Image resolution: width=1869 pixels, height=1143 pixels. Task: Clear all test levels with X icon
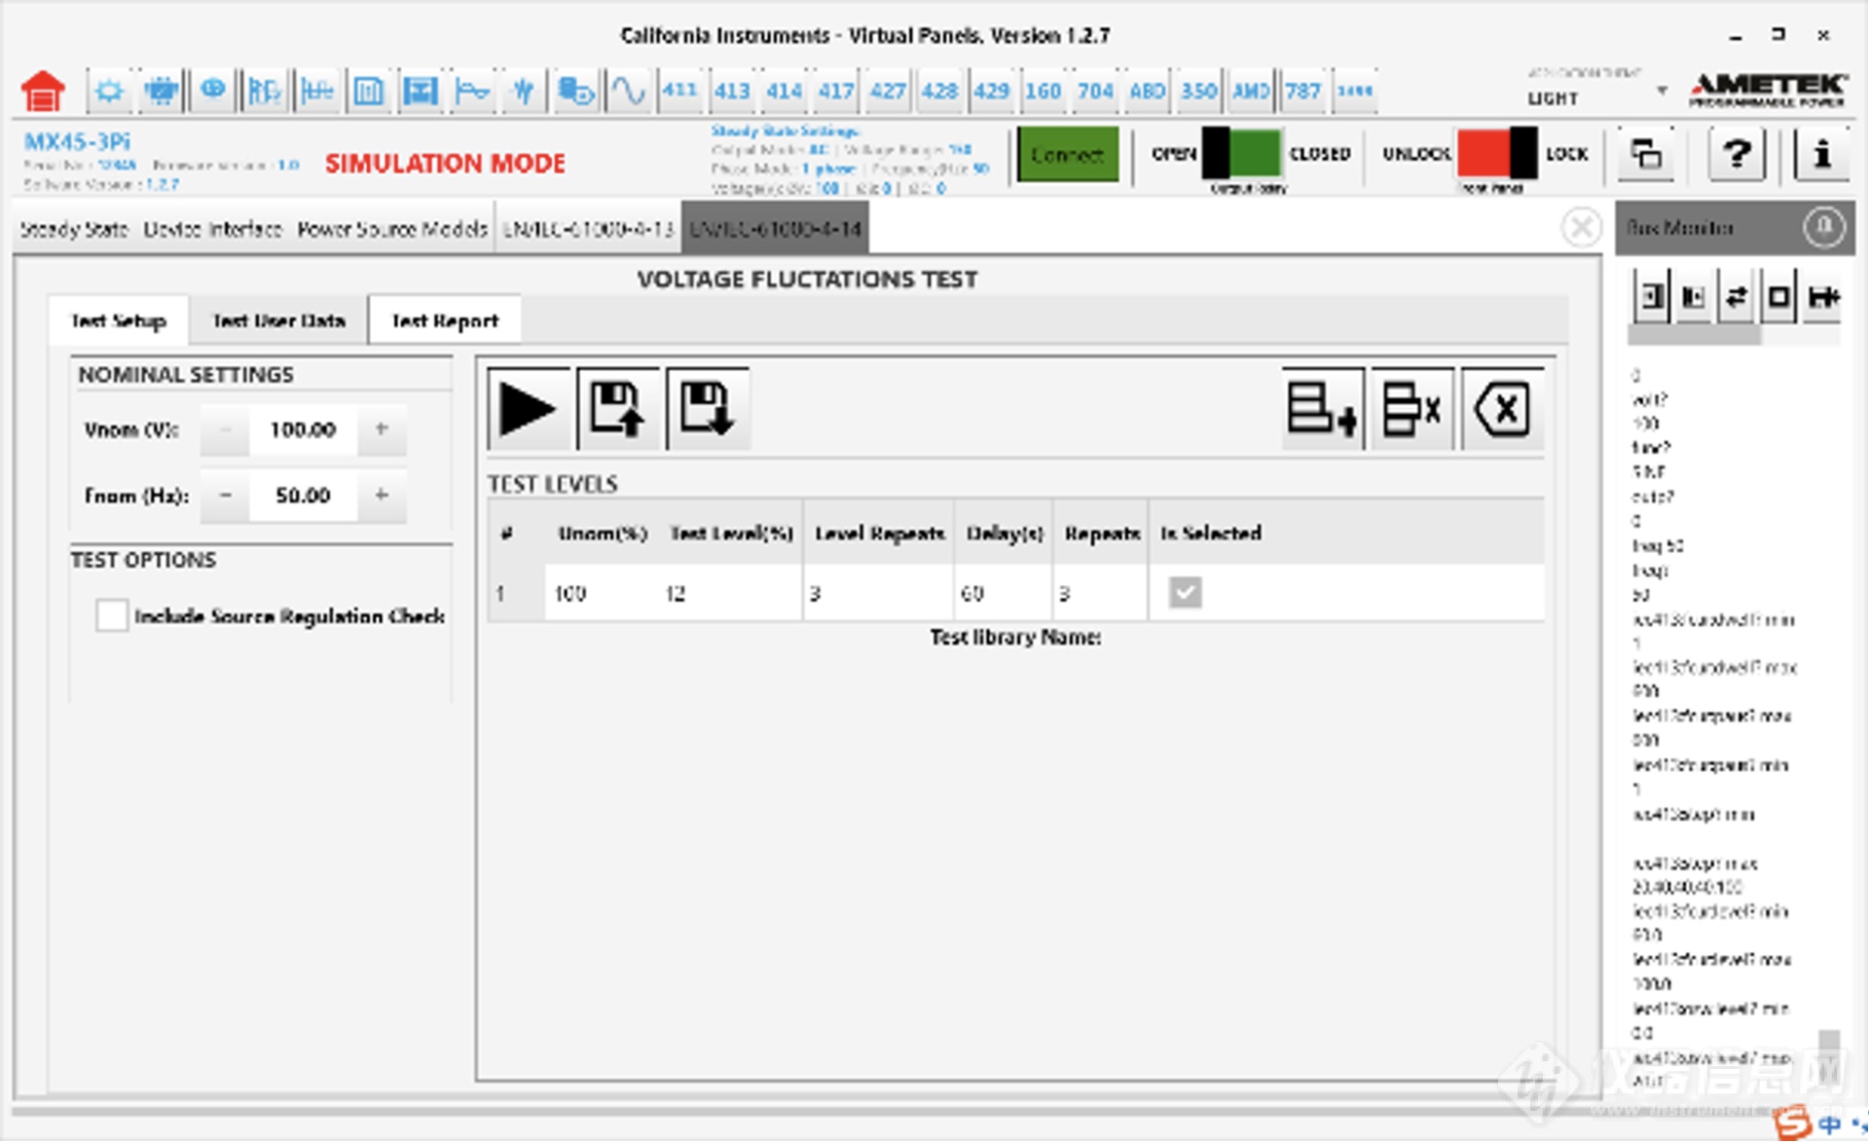tap(1502, 408)
